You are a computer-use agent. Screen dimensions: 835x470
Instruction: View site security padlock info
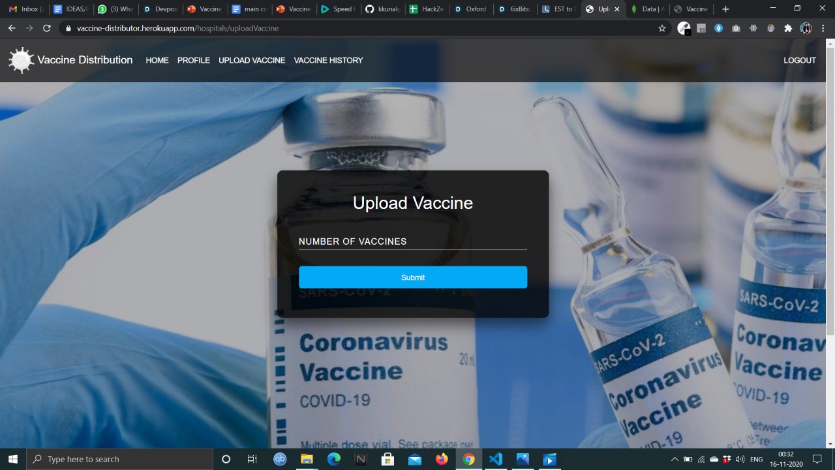tap(68, 28)
